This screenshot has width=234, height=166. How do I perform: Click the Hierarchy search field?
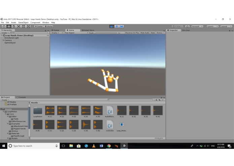click(x=29, y=33)
